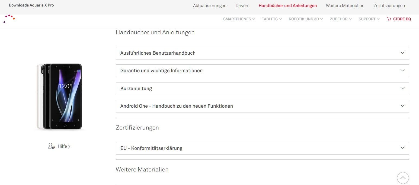Expand Garantie und wichtige Informationen chevron
Image resolution: width=419 pixels, height=185 pixels.
point(402,70)
